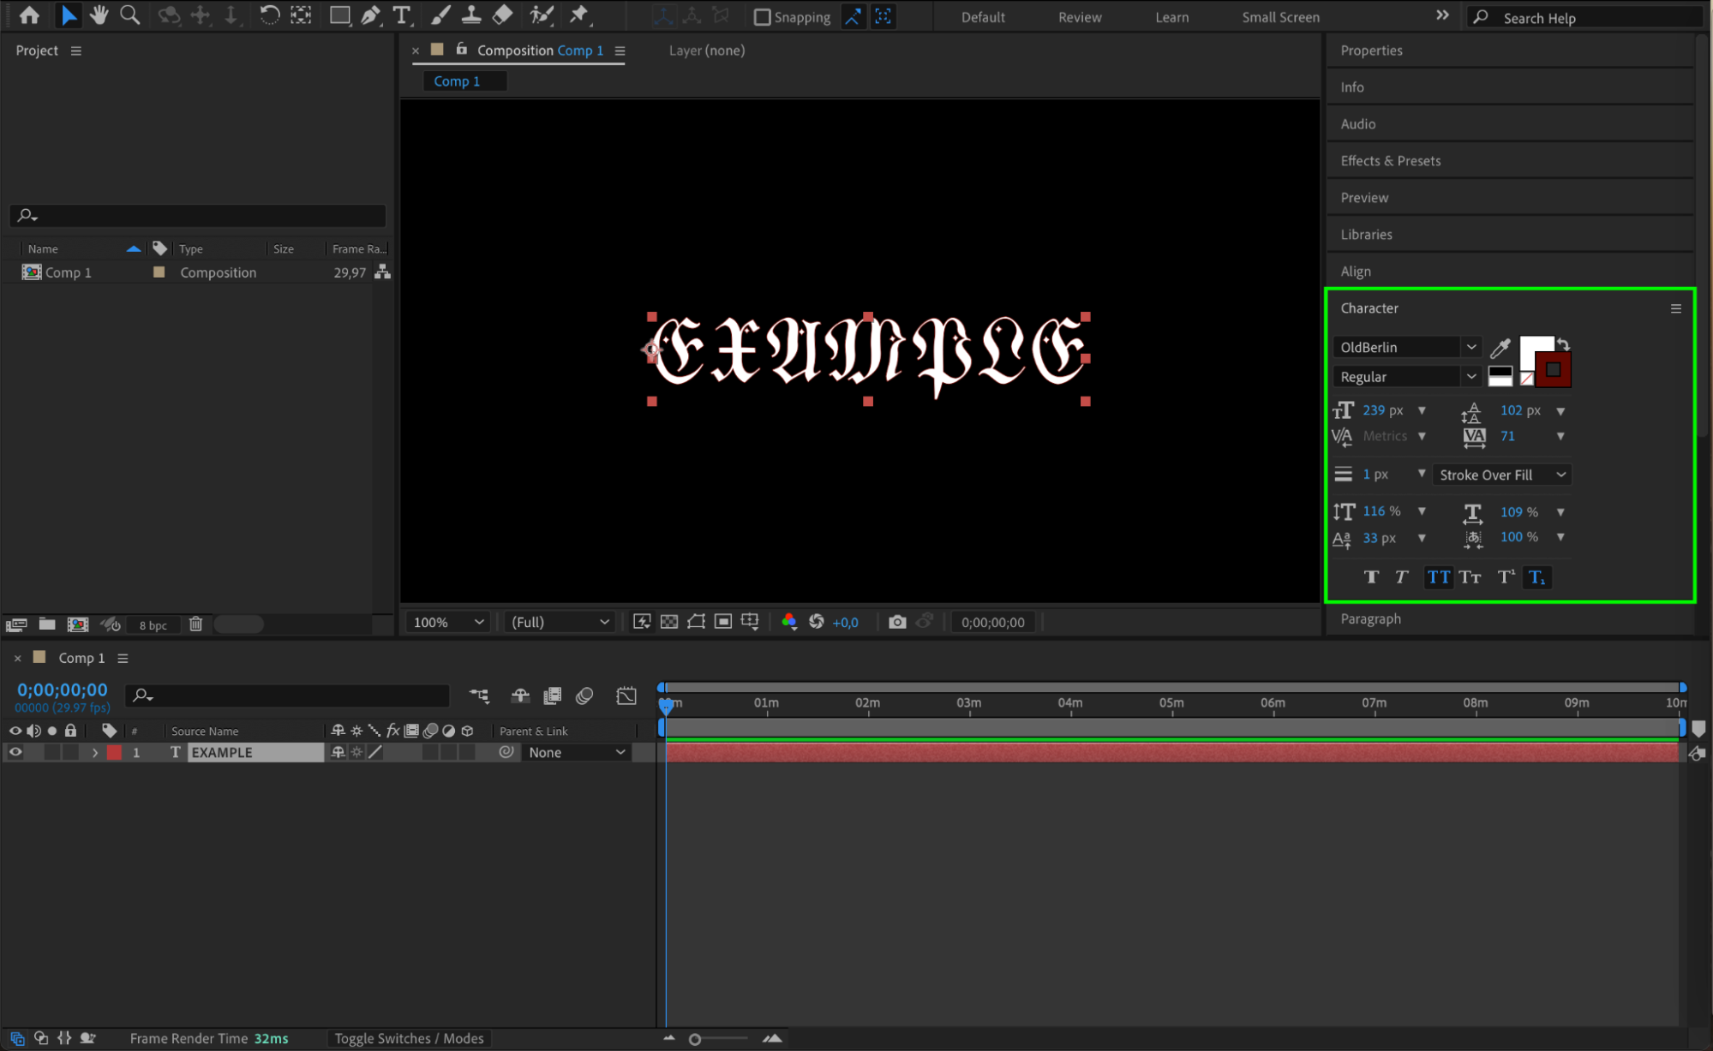
Task: Enable the Snapping checkbox
Action: [762, 17]
